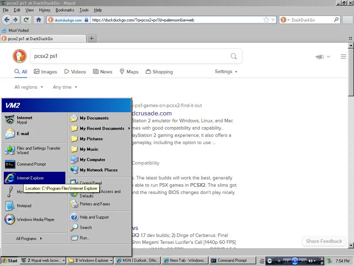Open the Settings dropdown on DuckDuckGo
The height and width of the screenshot is (266, 354).
click(226, 71)
